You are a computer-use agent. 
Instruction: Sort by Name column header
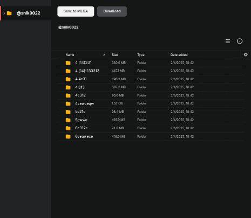click(x=70, y=55)
